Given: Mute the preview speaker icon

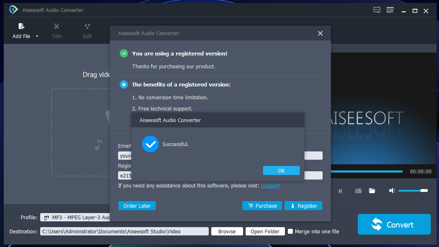Looking at the screenshot, I should click(392, 190).
